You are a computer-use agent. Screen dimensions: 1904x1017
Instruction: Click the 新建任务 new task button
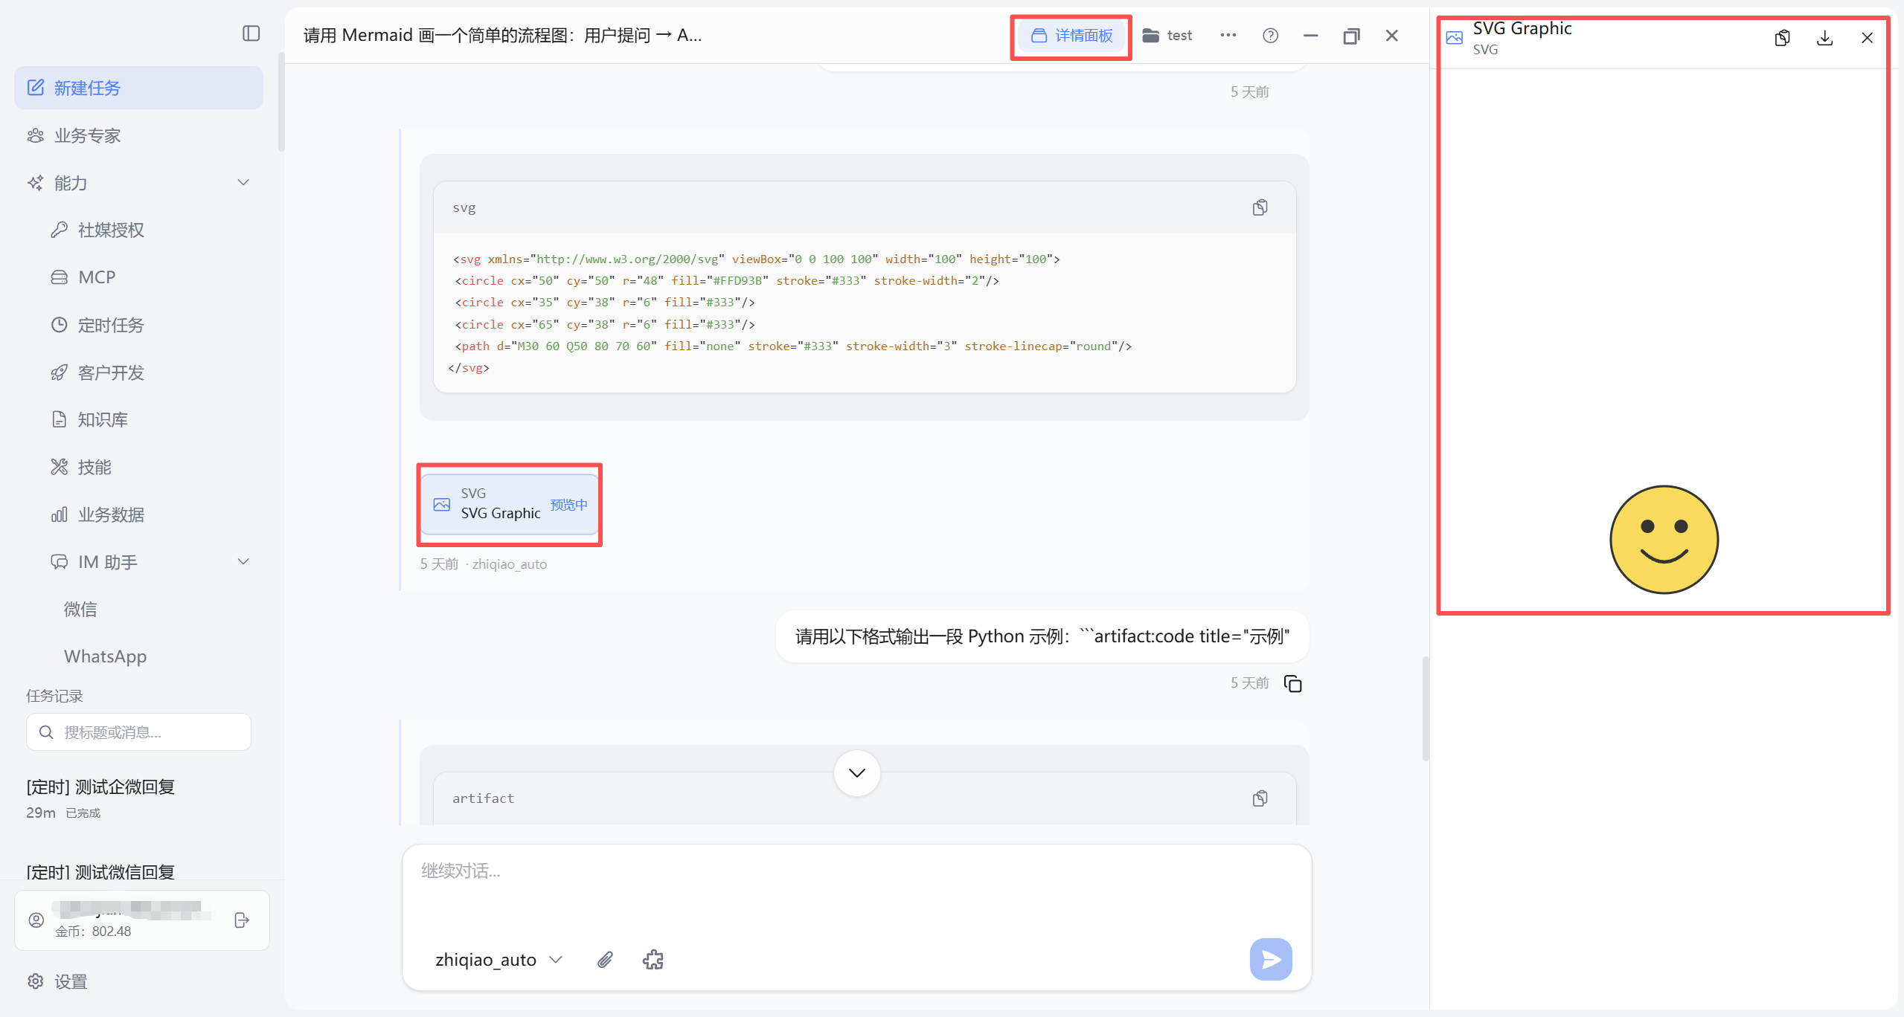[138, 88]
